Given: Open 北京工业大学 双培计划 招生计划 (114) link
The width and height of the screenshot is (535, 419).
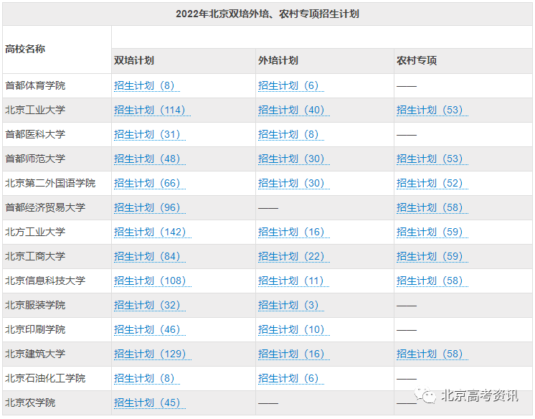Looking at the screenshot, I should [x=149, y=110].
